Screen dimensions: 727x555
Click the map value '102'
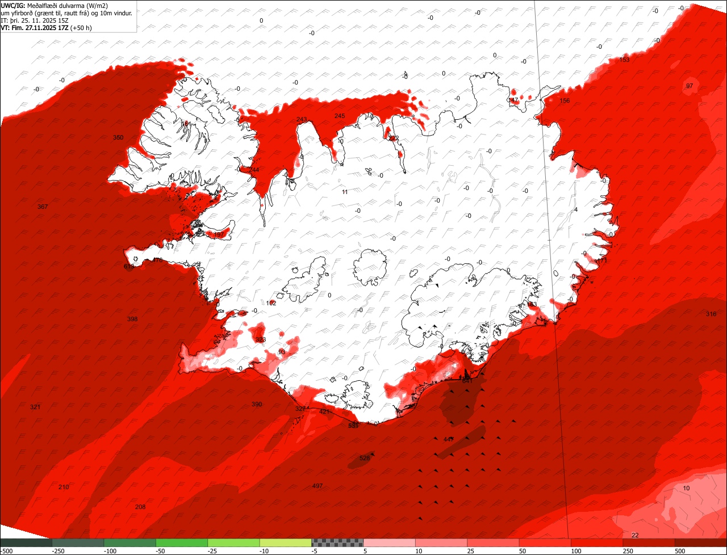[271, 303]
